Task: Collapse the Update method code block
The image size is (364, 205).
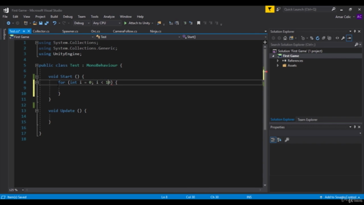Action: [x=36, y=111]
